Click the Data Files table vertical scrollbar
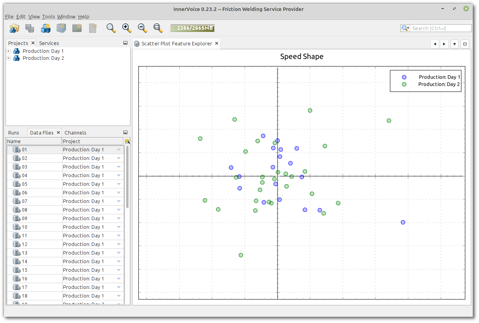 [127, 177]
